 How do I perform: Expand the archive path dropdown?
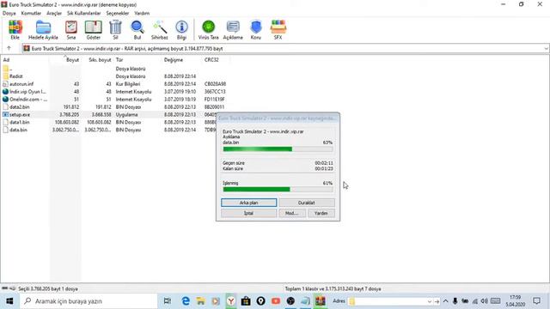coord(547,49)
